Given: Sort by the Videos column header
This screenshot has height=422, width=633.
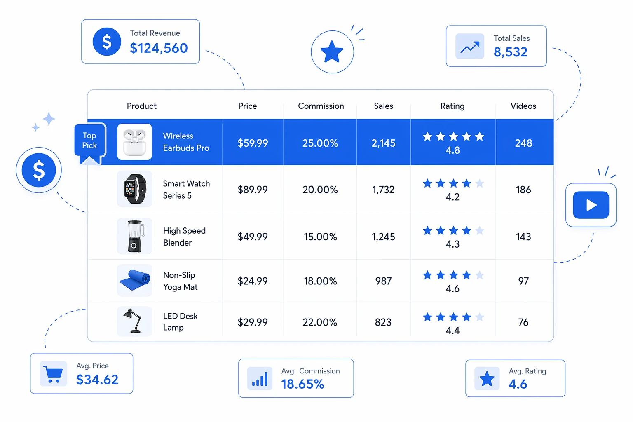Looking at the screenshot, I should click(523, 106).
